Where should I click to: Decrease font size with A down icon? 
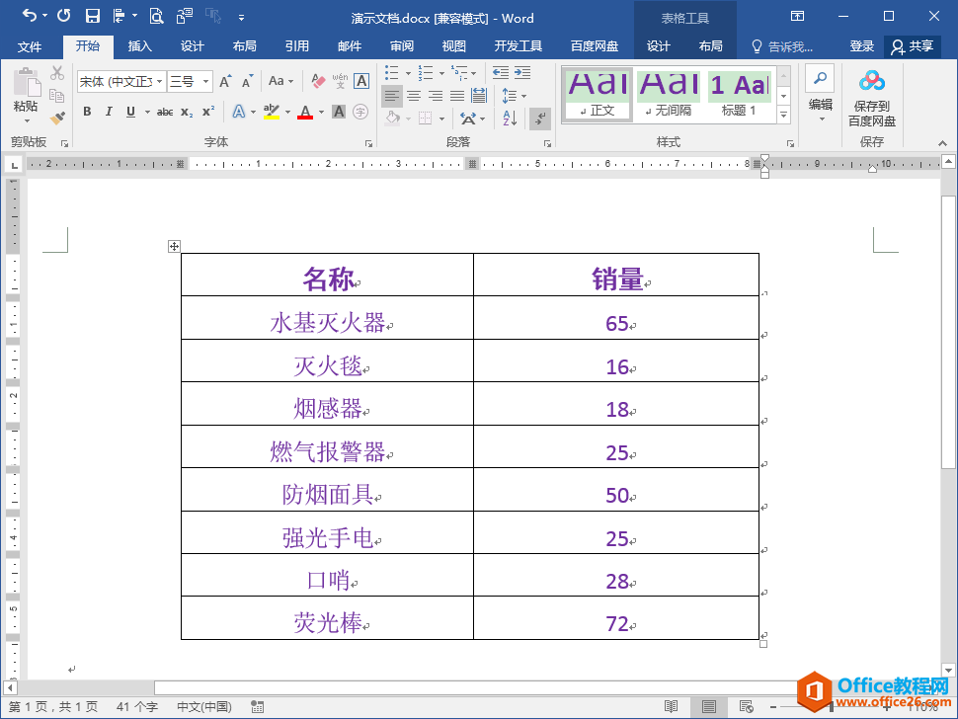tap(247, 81)
